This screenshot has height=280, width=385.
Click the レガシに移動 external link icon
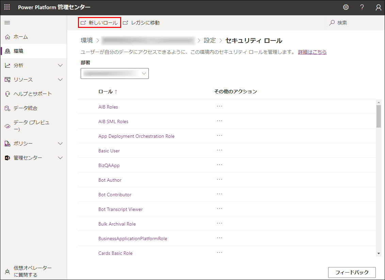pyautogui.click(x=126, y=22)
